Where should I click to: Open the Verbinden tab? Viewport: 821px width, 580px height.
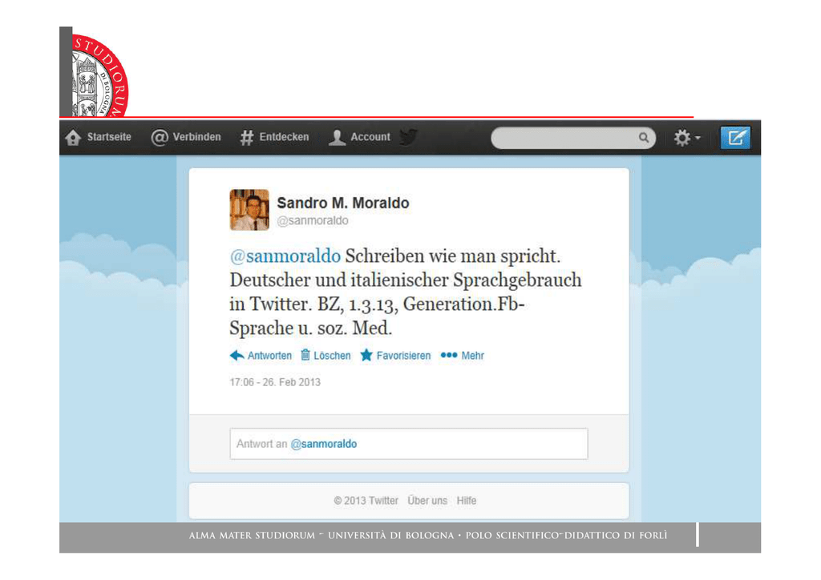tap(186, 138)
